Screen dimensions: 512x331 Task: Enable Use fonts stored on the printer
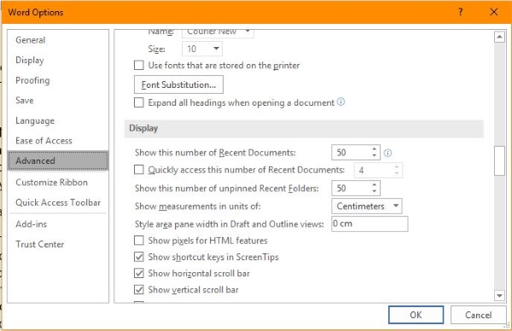point(139,66)
